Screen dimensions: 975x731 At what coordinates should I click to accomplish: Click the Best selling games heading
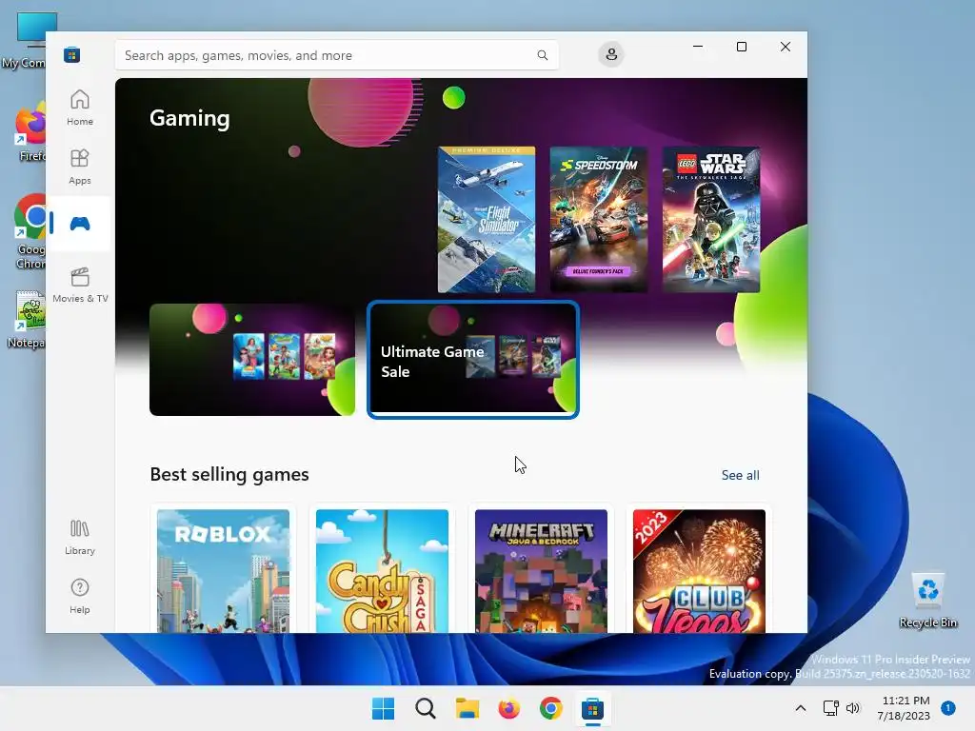point(229,474)
